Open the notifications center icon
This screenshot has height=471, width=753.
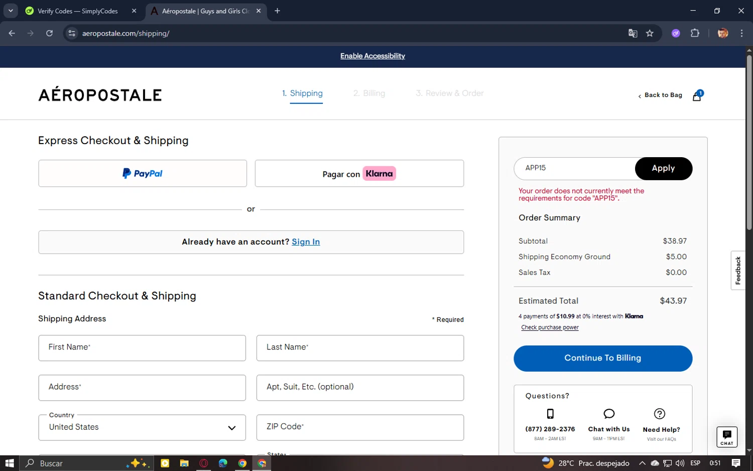(736, 463)
